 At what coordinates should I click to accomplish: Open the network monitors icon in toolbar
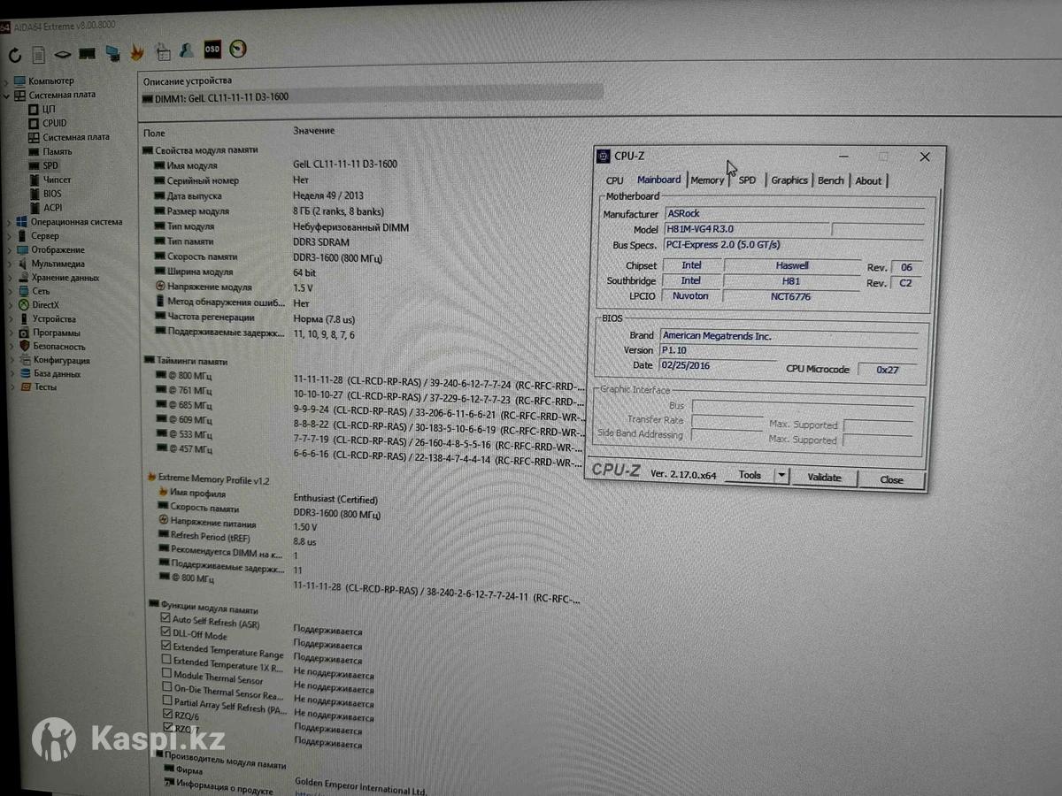coord(112,53)
